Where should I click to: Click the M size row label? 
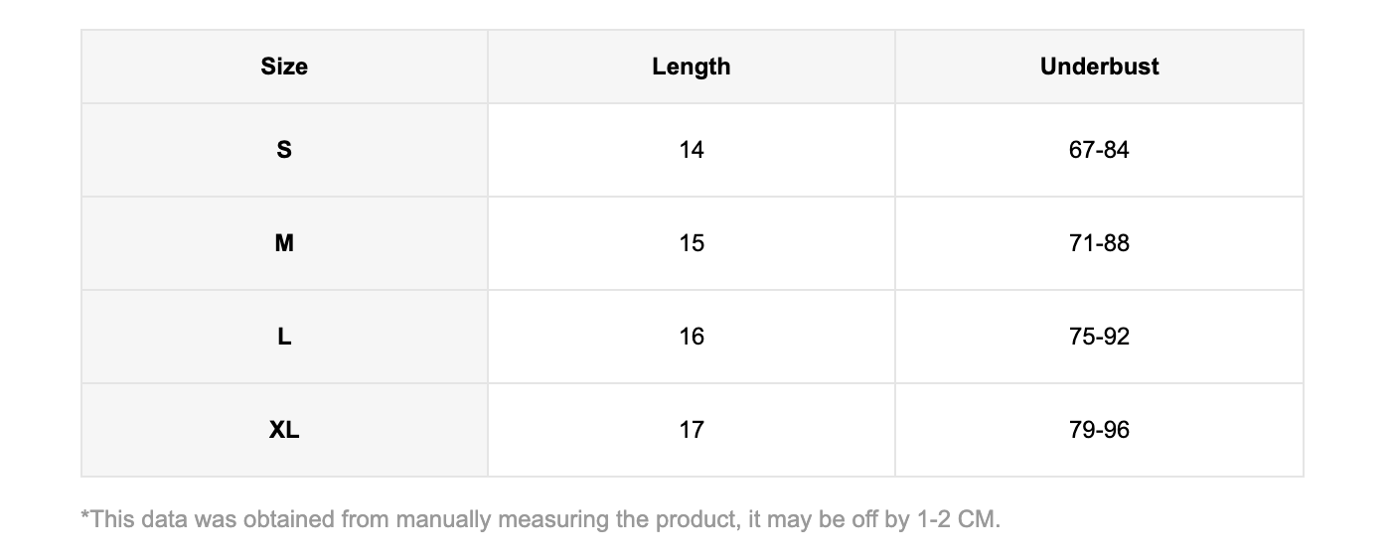point(284,243)
